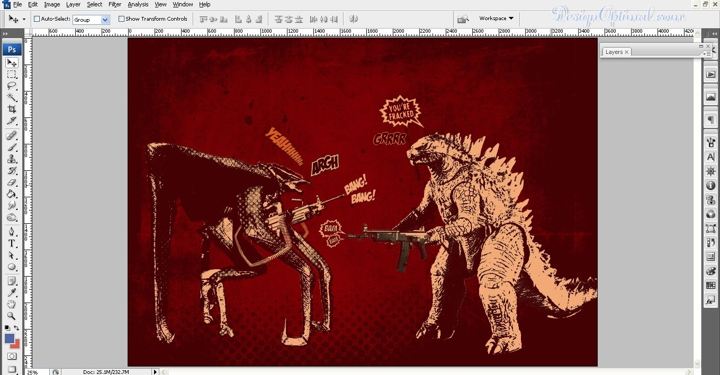
Task: Switch to the Layers tab
Action: click(x=614, y=52)
